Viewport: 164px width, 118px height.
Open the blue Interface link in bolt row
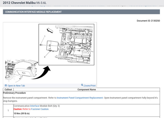pyautogui.click(x=35, y=106)
